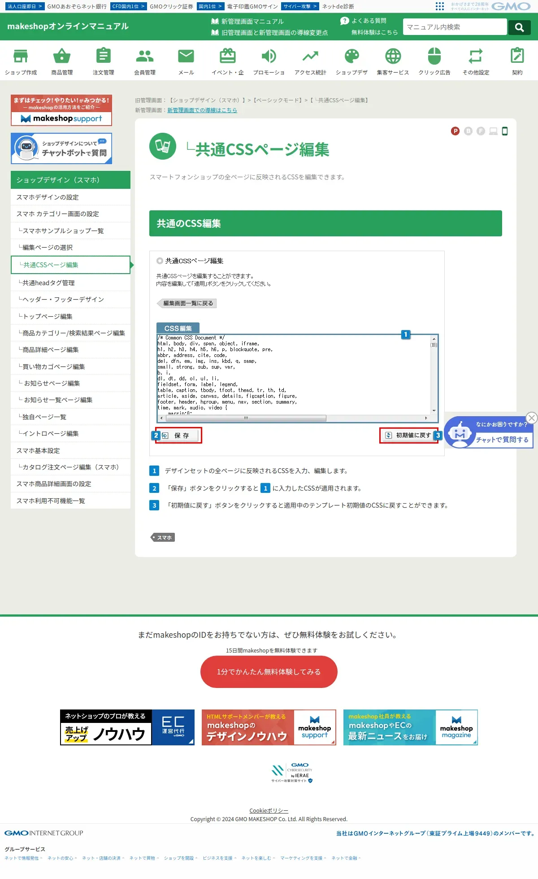The height and width of the screenshot is (879, 538).
Task: Open GMO group services grid icon
Action: point(440,6)
